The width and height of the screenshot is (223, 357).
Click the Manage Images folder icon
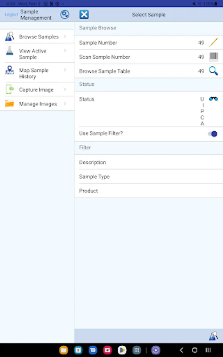[x=10, y=104]
